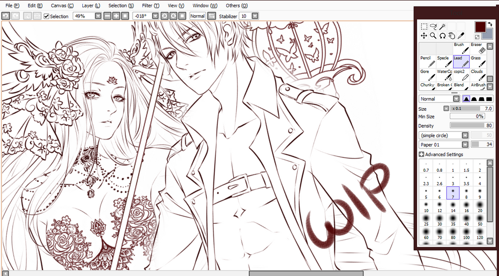Select the Move tool
The image size is (499, 276).
[x=424, y=36]
